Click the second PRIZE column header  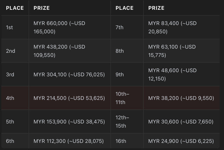tap(181, 8)
